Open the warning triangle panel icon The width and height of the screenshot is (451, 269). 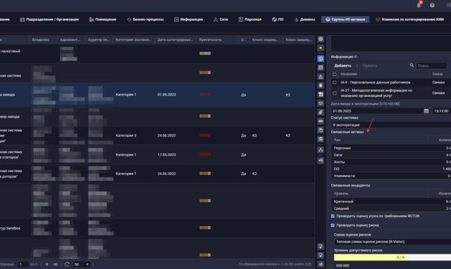point(320,77)
